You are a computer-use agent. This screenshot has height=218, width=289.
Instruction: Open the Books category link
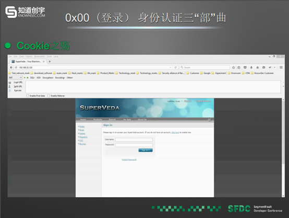tap(82, 127)
